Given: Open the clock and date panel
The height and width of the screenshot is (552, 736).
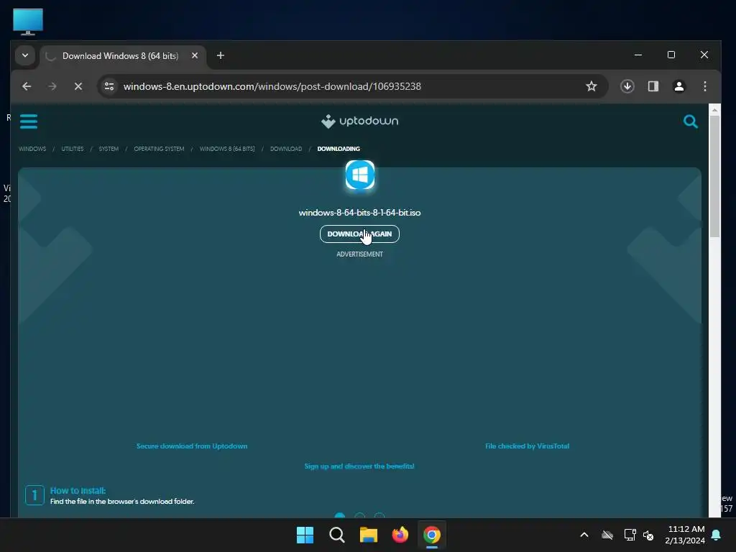Looking at the screenshot, I should pos(685,535).
